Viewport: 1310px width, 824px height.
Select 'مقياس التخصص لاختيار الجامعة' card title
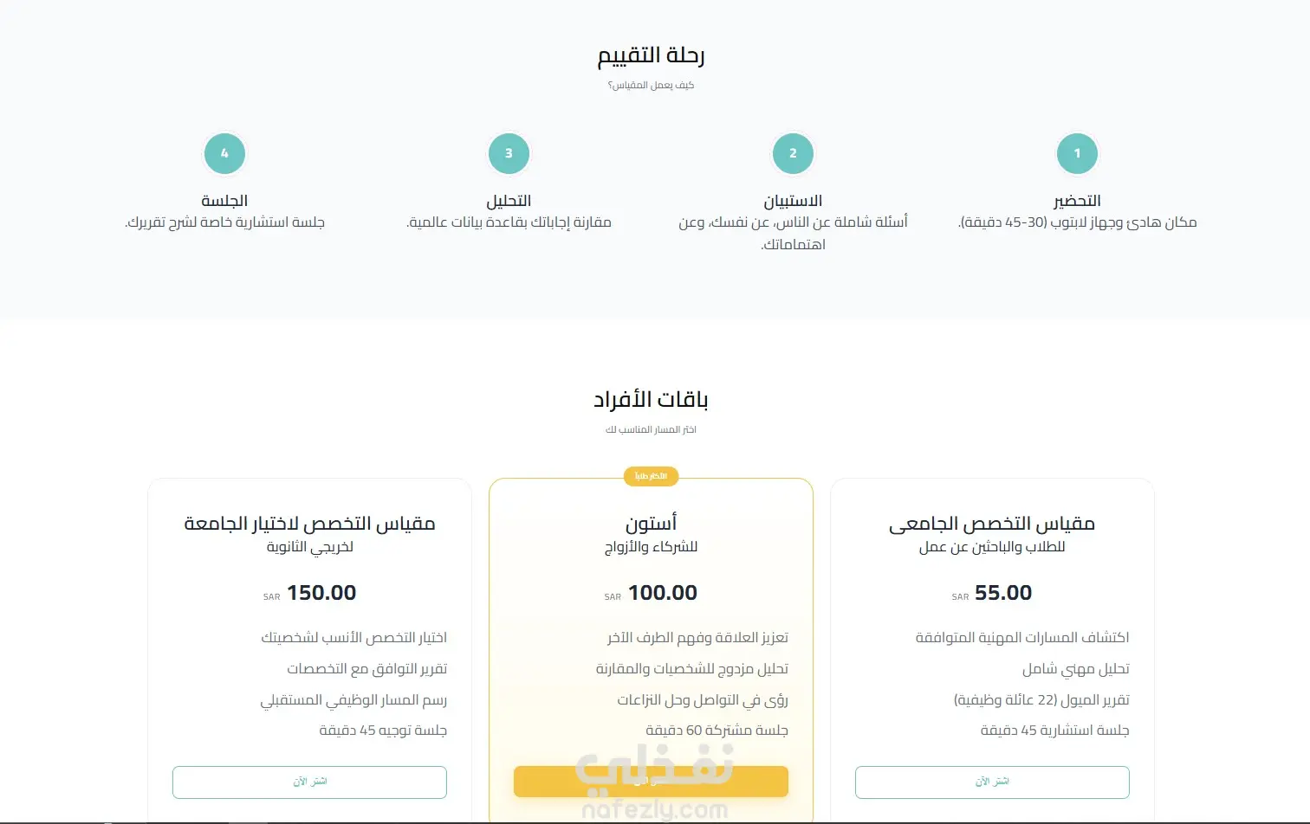click(x=309, y=524)
